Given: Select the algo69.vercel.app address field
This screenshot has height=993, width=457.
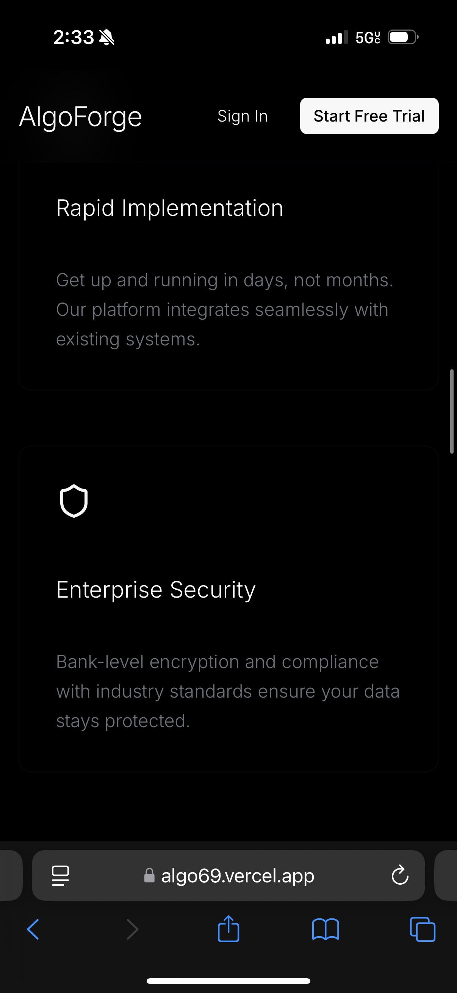Looking at the screenshot, I should tap(228, 875).
